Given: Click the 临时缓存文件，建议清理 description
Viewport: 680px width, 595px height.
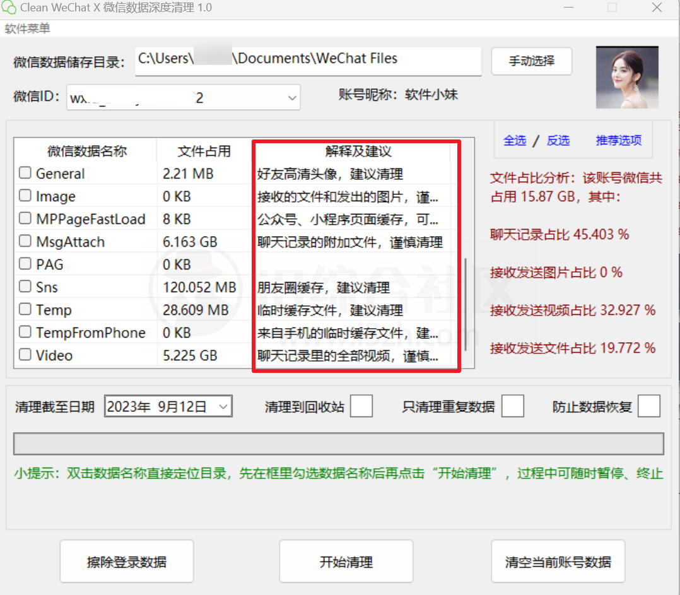Looking at the screenshot, I should (330, 310).
